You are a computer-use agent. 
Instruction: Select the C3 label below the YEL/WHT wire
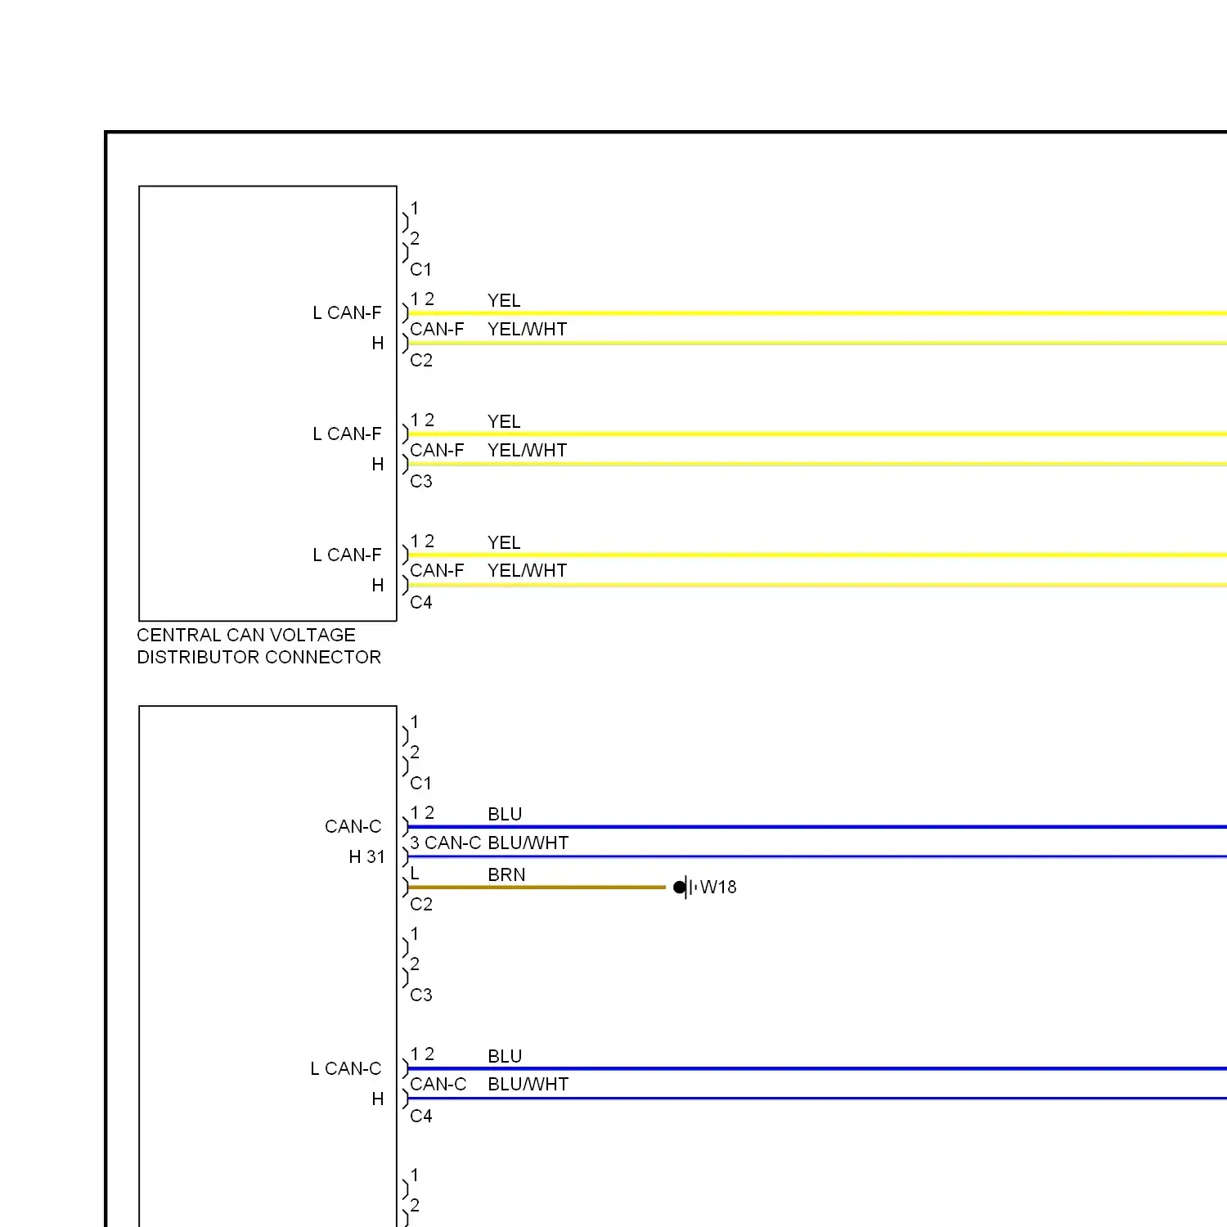pos(421,481)
